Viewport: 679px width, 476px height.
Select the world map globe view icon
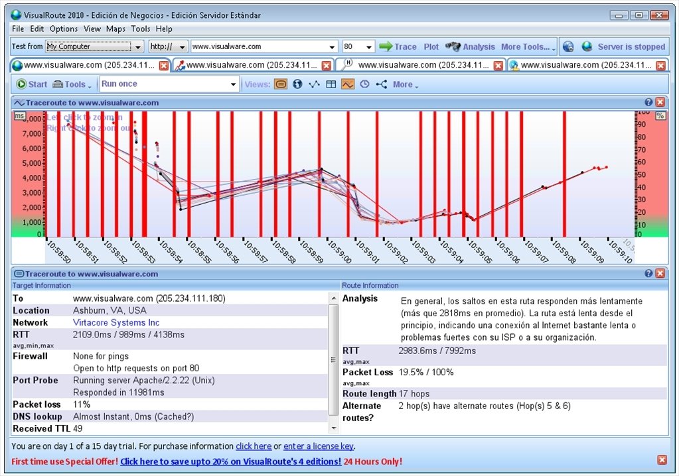click(x=297, y=84)
